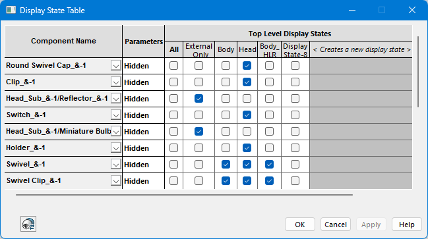Uncheck Body for Swivel Clip_&-1
428x239 pixels.
coord(226,180)
